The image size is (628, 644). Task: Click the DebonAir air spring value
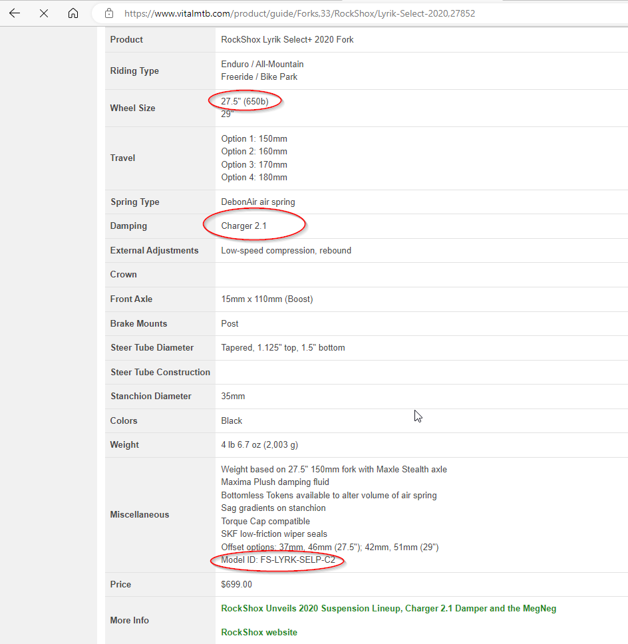[x=258, y=202]
